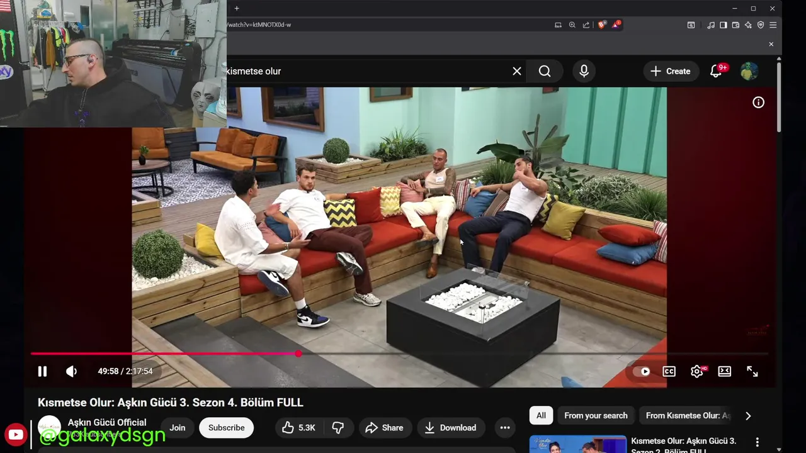Click the browser address bar URL
Screen dimensions: 806x453
click(259, 25)
